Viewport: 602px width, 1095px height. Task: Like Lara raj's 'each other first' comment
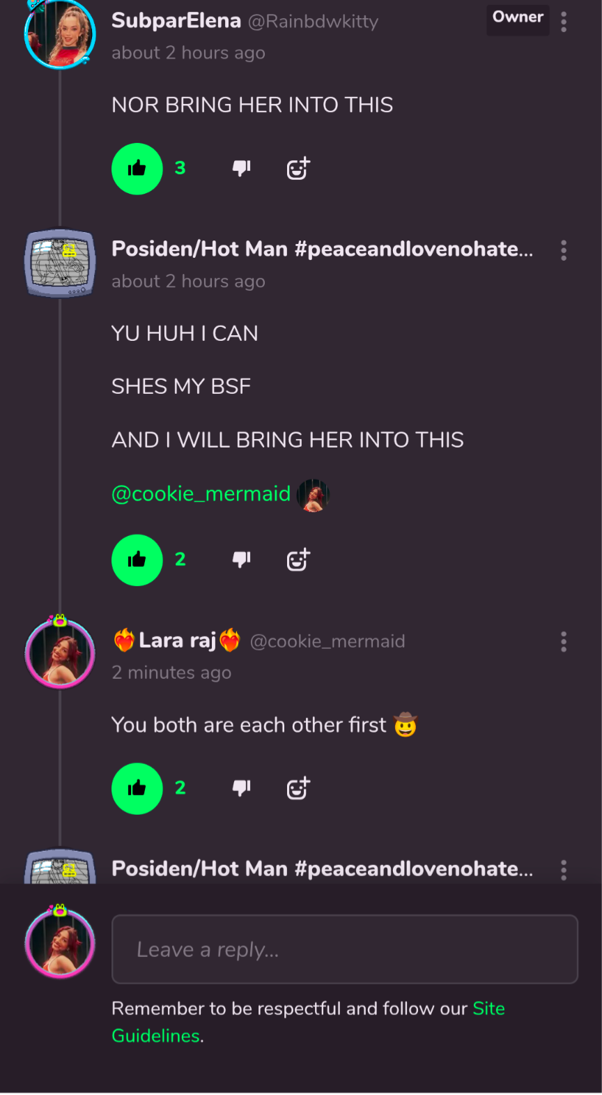(x=137, y=788)
